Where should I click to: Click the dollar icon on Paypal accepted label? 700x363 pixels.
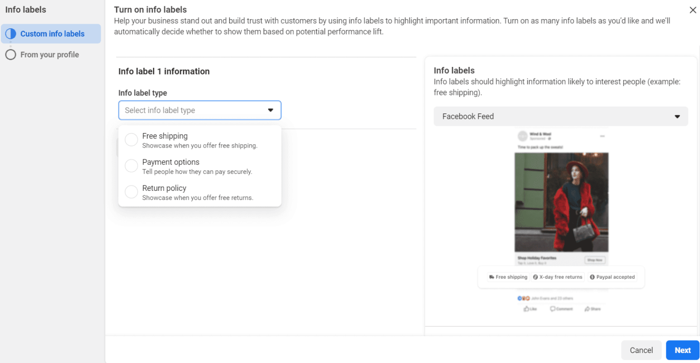[592, 277]
